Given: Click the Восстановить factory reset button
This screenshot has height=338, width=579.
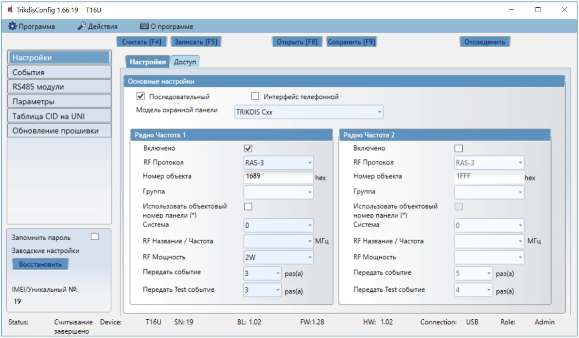Looking at the screenshot, I should pos(40,264).
